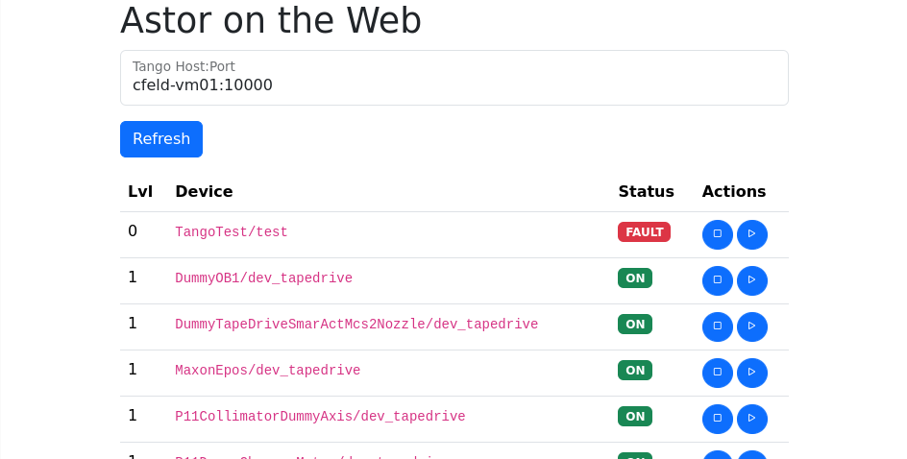Stop DummyTapeDriveSmarActMcs2Nozzle/dev_tapedrive
The image size is (907, 459).
pos(718,327)
